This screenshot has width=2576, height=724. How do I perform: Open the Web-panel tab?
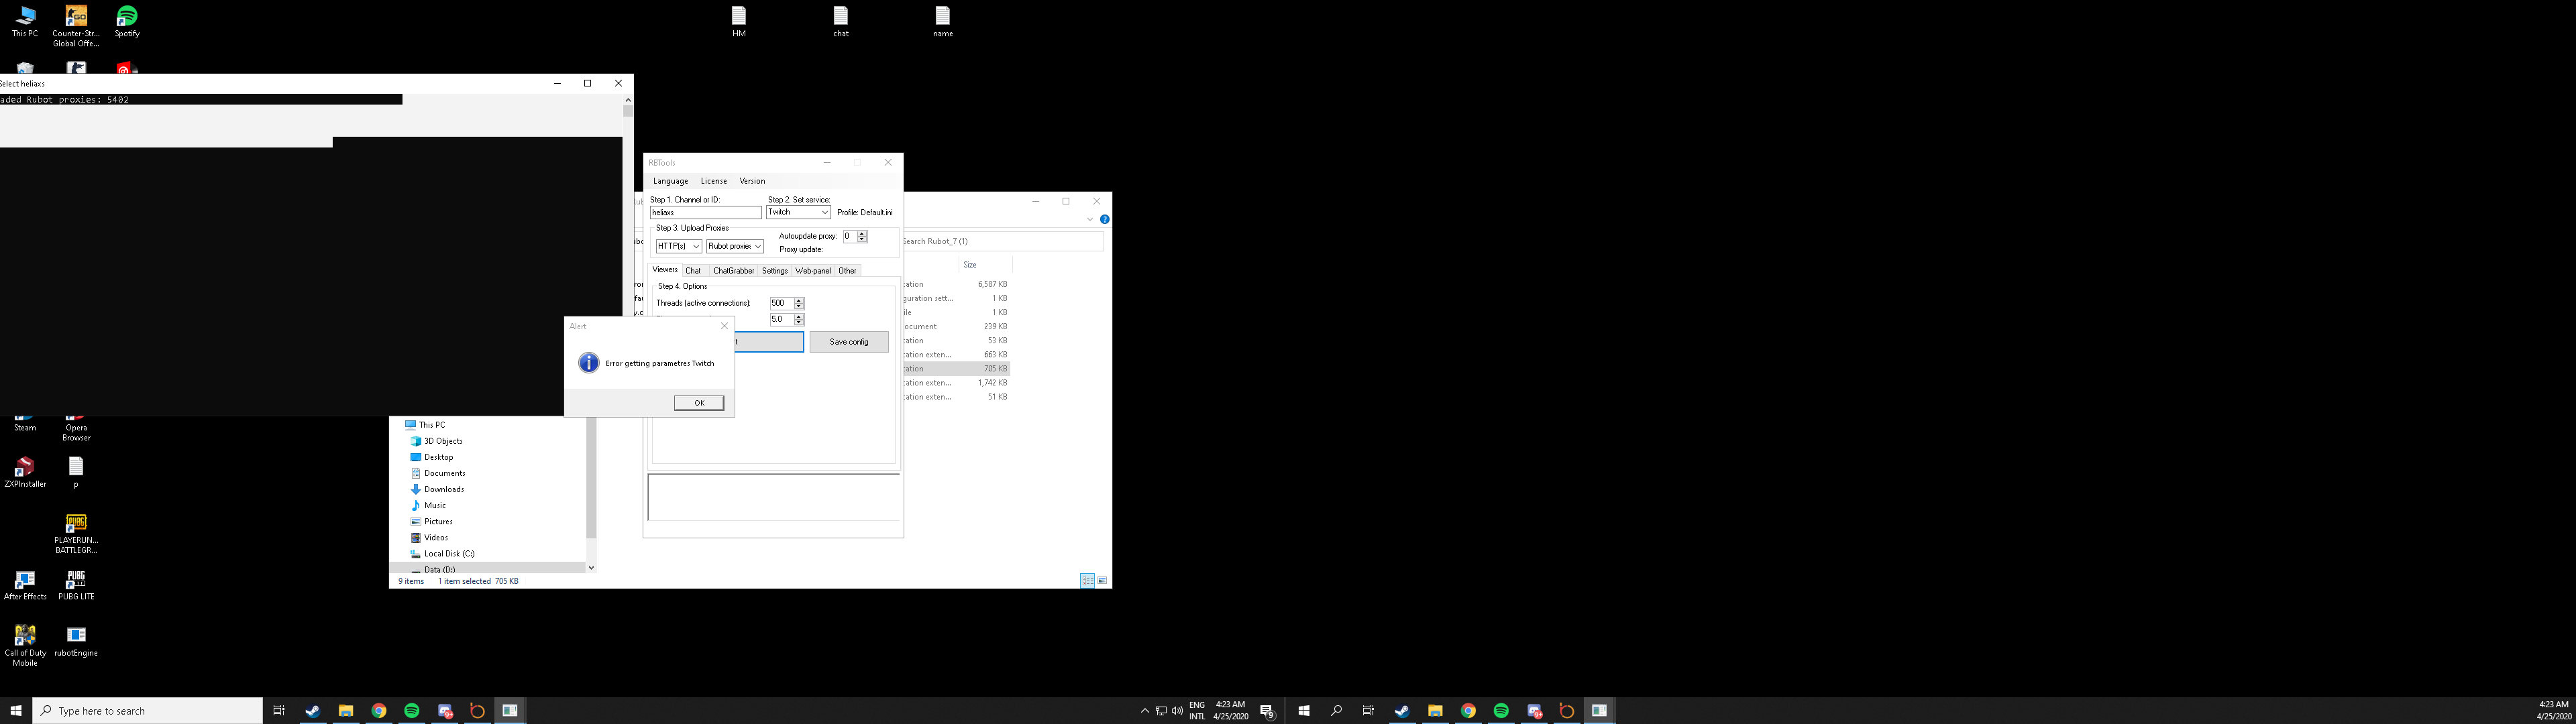pyautogui.click(x=812, y=271)
